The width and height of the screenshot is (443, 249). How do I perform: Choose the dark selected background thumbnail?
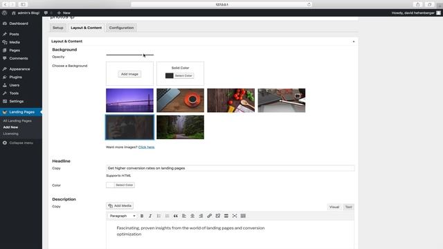click(x=129, y=127)
